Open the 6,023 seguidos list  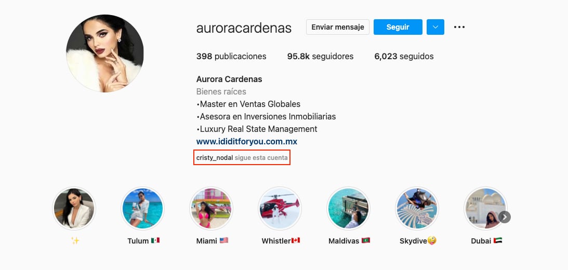tap(404, 57)
